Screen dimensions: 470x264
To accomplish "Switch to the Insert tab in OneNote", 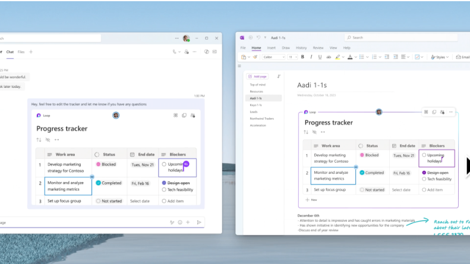I will point(272,48).
